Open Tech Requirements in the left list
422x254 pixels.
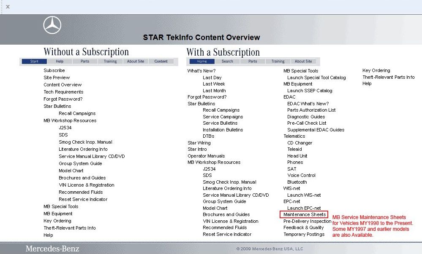pyautogui.click(x=63, y=92)
